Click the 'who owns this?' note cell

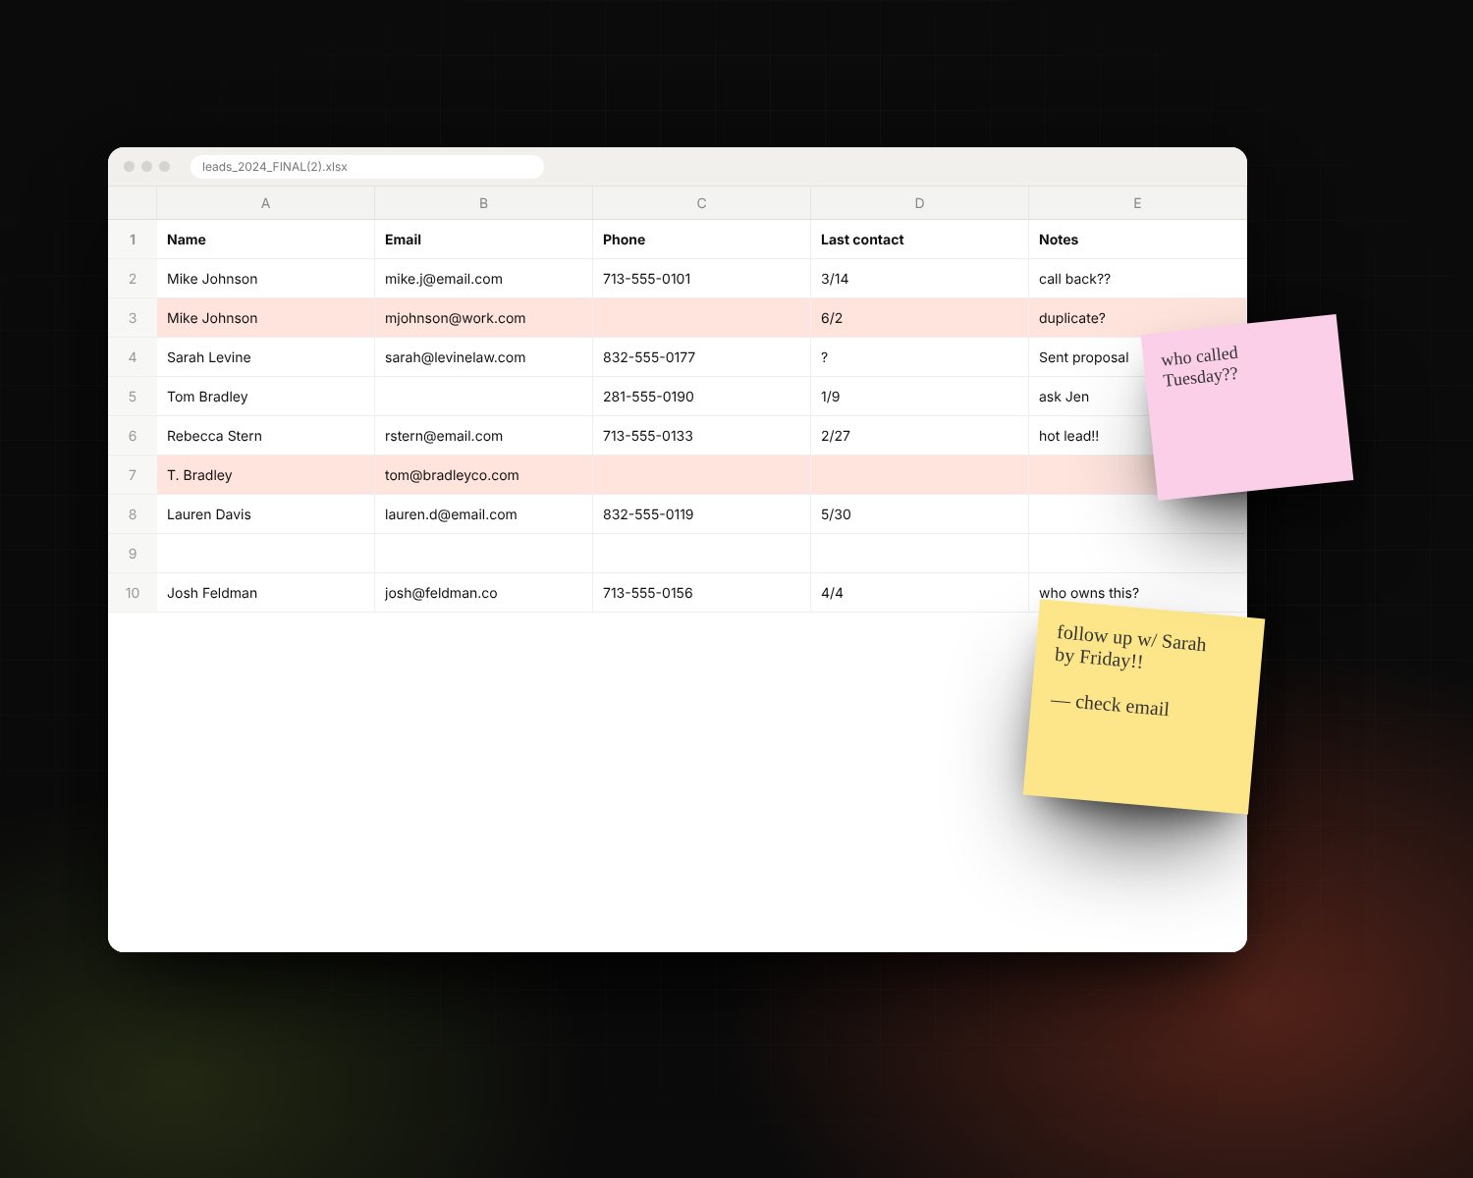tap(1137, 589)
